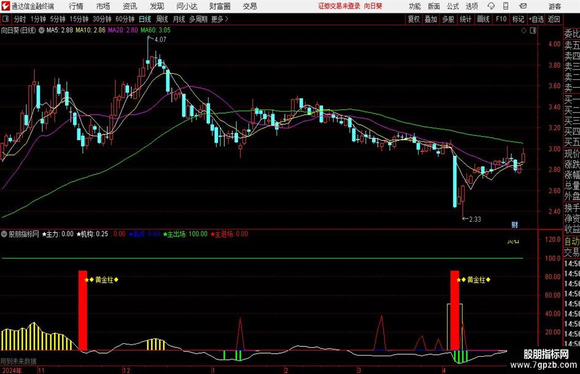
Task: Expand 更多 period options
Action: (x=220, y=19)
